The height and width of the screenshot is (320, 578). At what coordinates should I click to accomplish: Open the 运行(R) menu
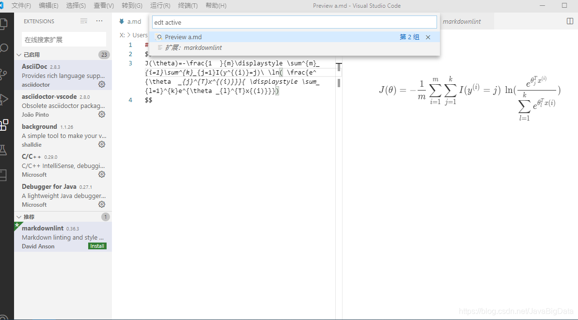tap(160, 5)
